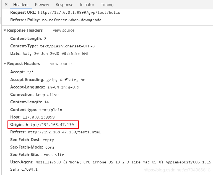Click the response Content-Length value 8
Viewport: 213px width, 175px height.
point(45,39)
